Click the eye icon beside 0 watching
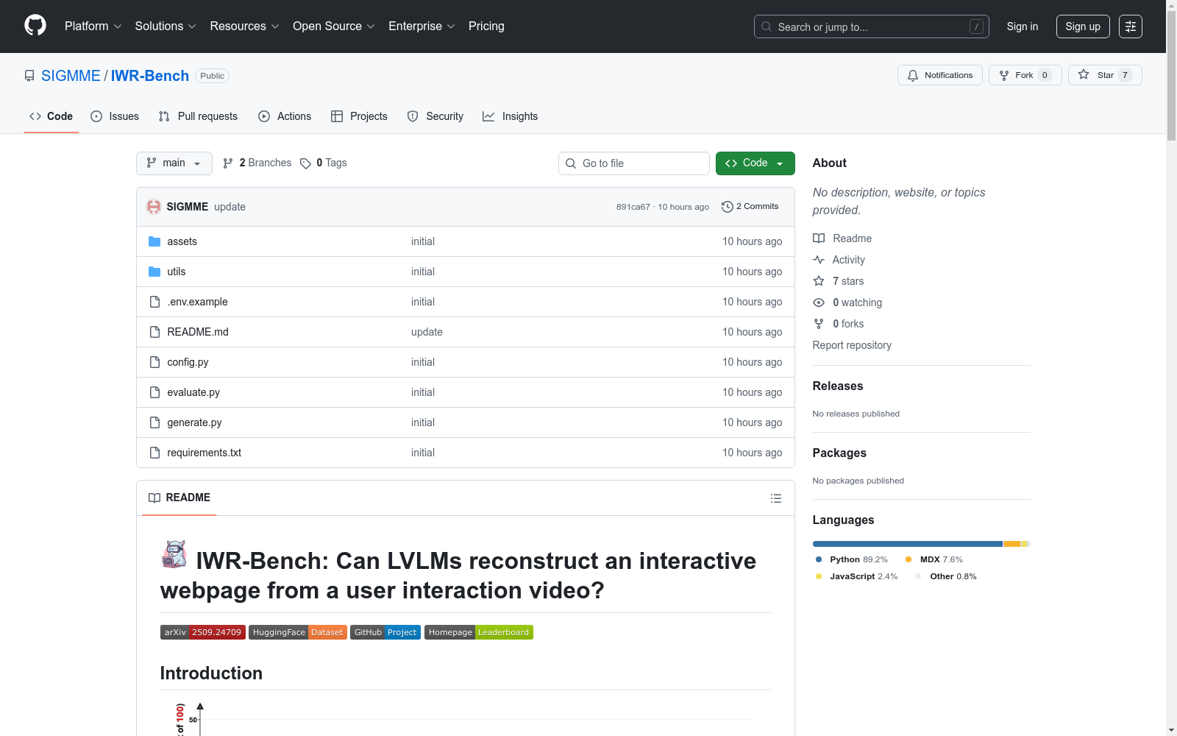Image resolution: width=1177 pixels, height=736 pixels. (819, 302)
